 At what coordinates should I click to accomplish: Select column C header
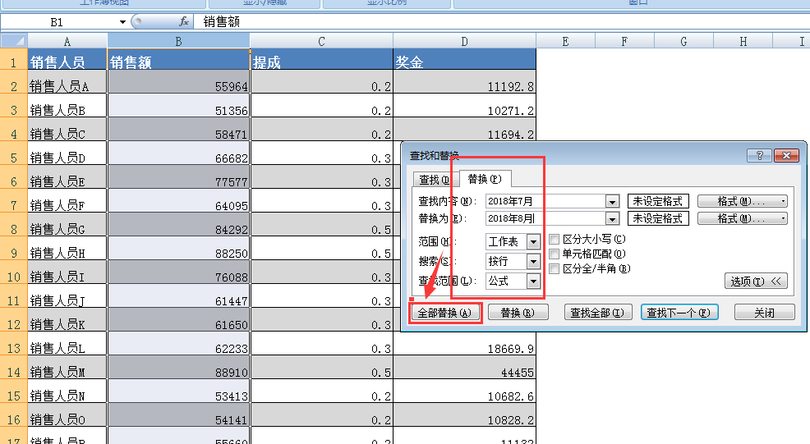[321, 41]
